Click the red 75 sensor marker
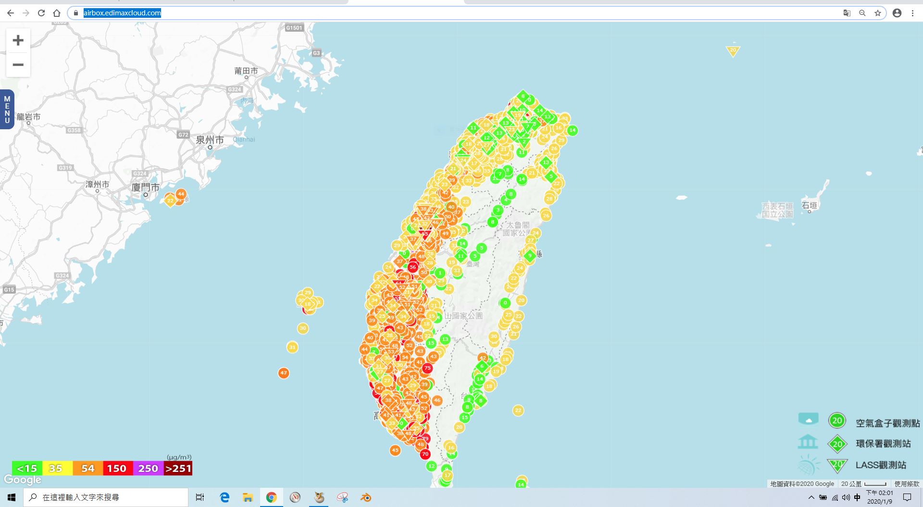 [x=427, y=368]
